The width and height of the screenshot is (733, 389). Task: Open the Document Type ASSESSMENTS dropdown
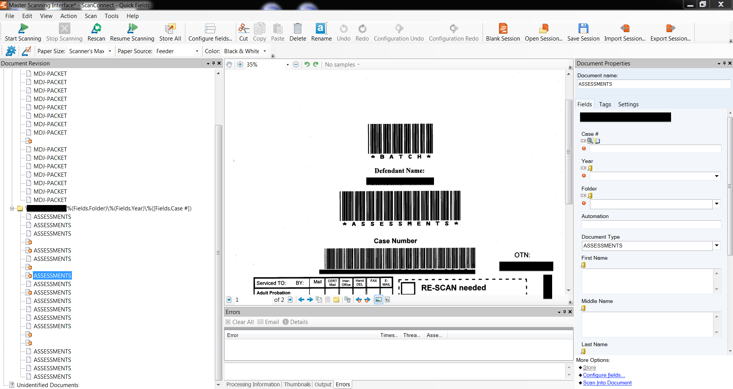click(x=717, y=246)
